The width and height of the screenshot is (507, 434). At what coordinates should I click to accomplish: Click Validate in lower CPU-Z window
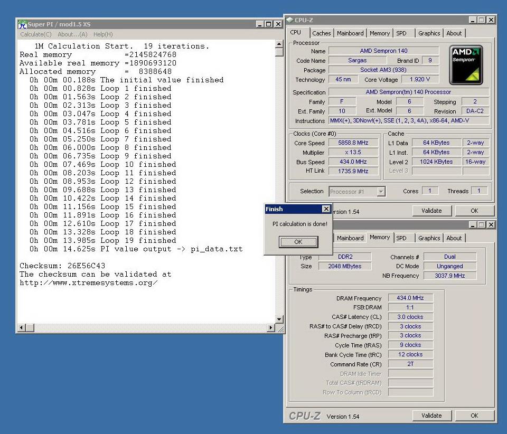(431, 416)
